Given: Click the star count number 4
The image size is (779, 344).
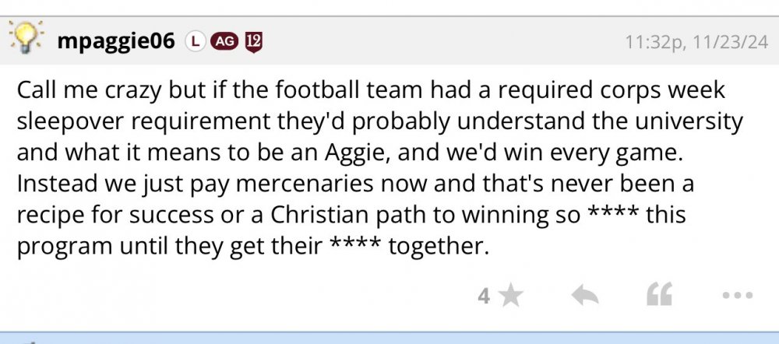Looking at the screenshot, I should click(x=484, y=297).
